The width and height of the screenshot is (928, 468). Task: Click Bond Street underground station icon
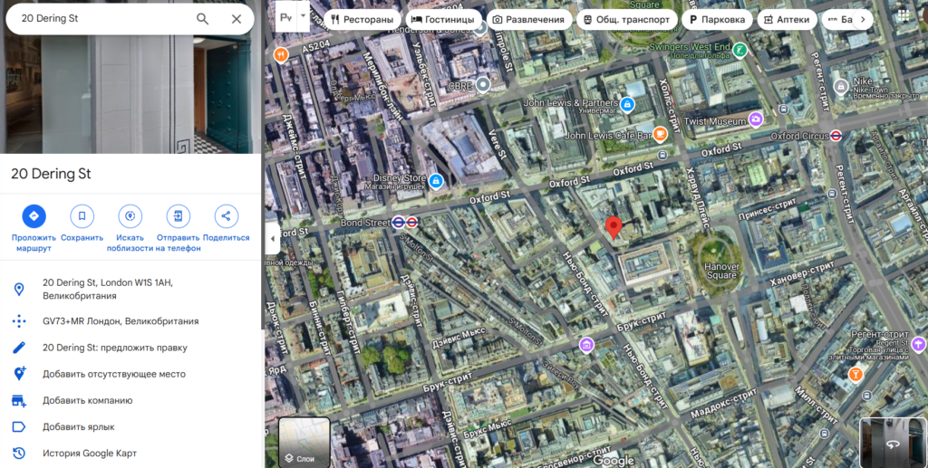(411, 222)
